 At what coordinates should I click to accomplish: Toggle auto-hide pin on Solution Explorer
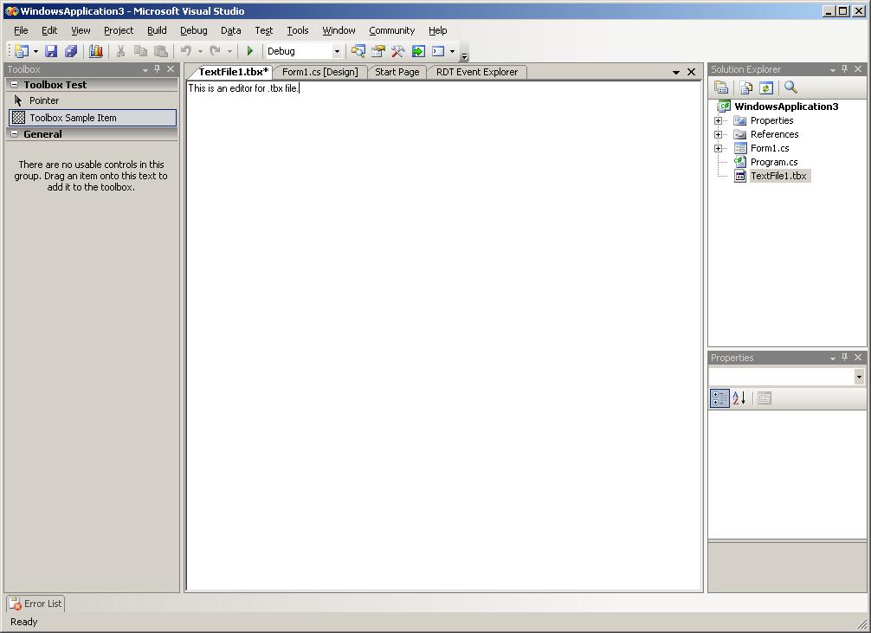[845, 69]
